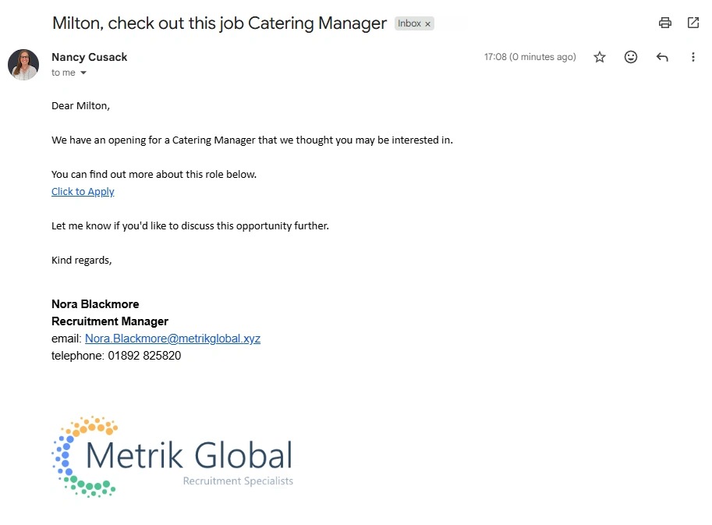The image size is (712, 525).
Task: Open the three-dot More options menu
Action: 693,57
